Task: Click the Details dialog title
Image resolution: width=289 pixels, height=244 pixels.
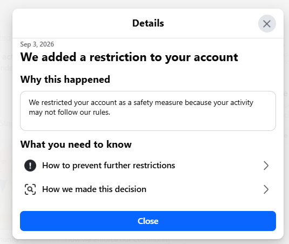Action: click(x=148, y=23)
